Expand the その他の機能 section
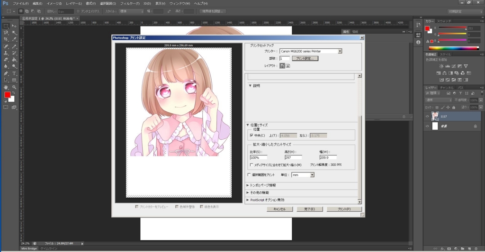This screenshot has width=485, height=252. 248,193
